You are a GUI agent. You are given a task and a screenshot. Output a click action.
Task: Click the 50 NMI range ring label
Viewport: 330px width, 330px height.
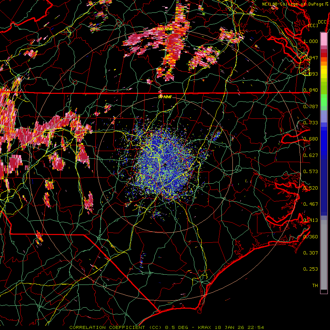pyautogui.click(x=165, y=97)
